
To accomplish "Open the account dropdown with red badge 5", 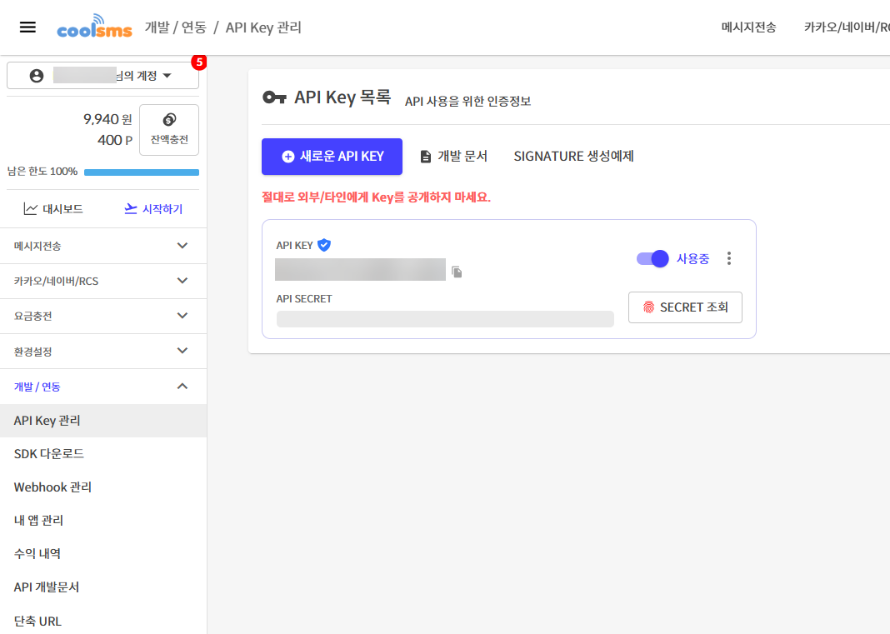I will pos(102,74).
